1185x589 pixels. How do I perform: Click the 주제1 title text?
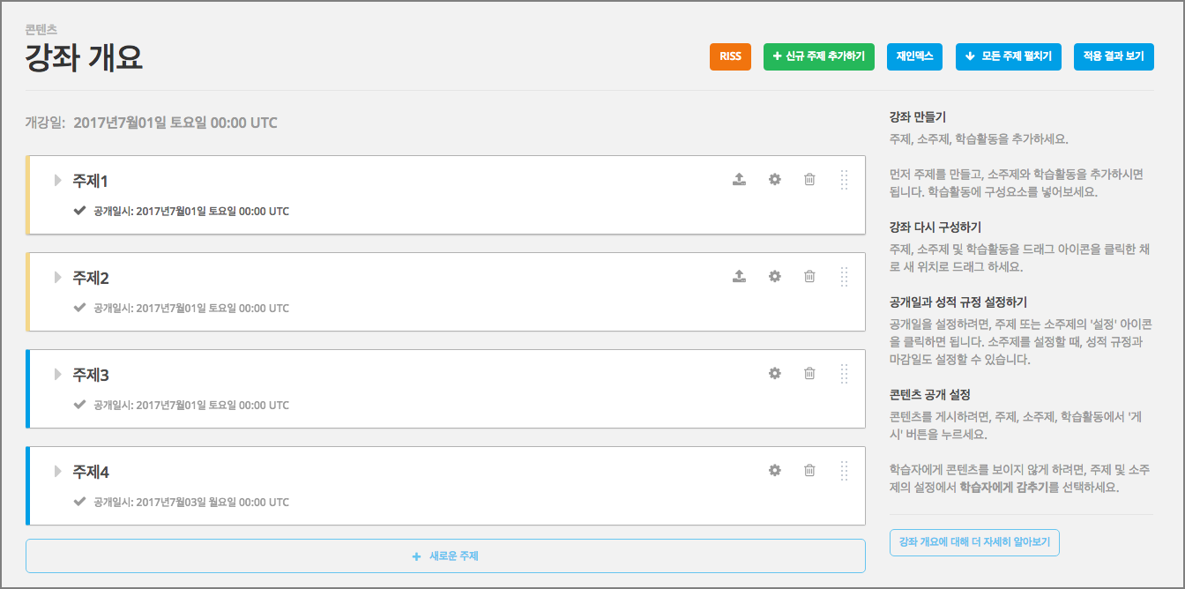(90, 181)
